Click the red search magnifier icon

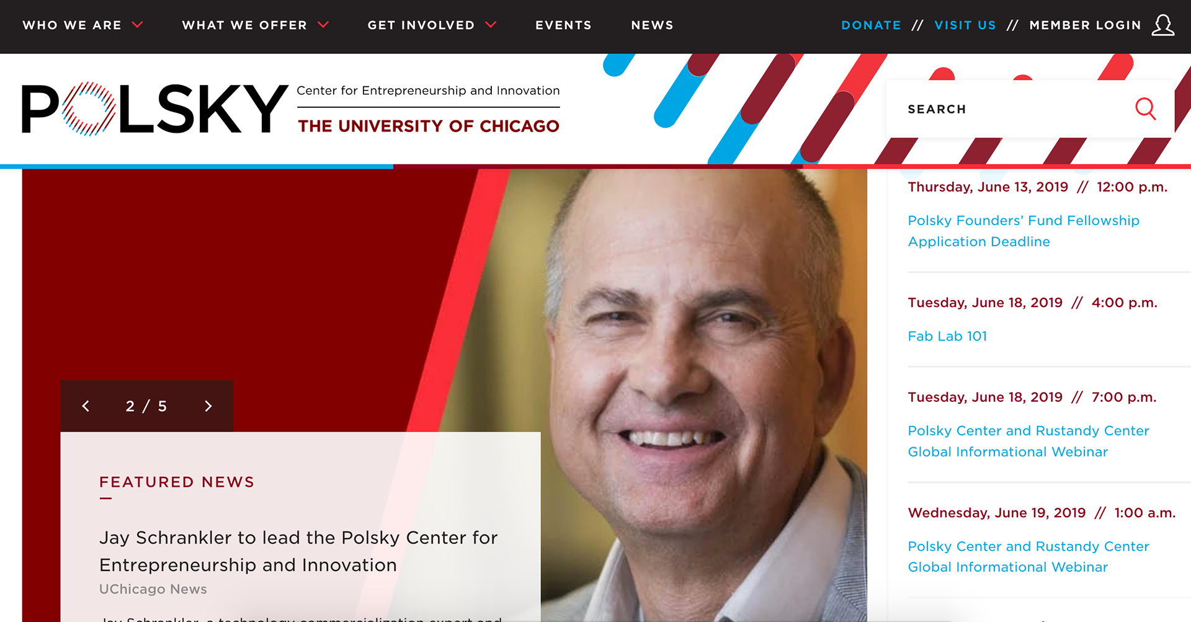click(1145, 109)
